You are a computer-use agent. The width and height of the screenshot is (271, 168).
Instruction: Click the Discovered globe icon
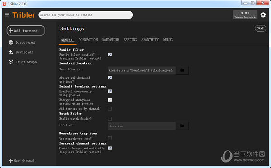click(x=11, y=42)
